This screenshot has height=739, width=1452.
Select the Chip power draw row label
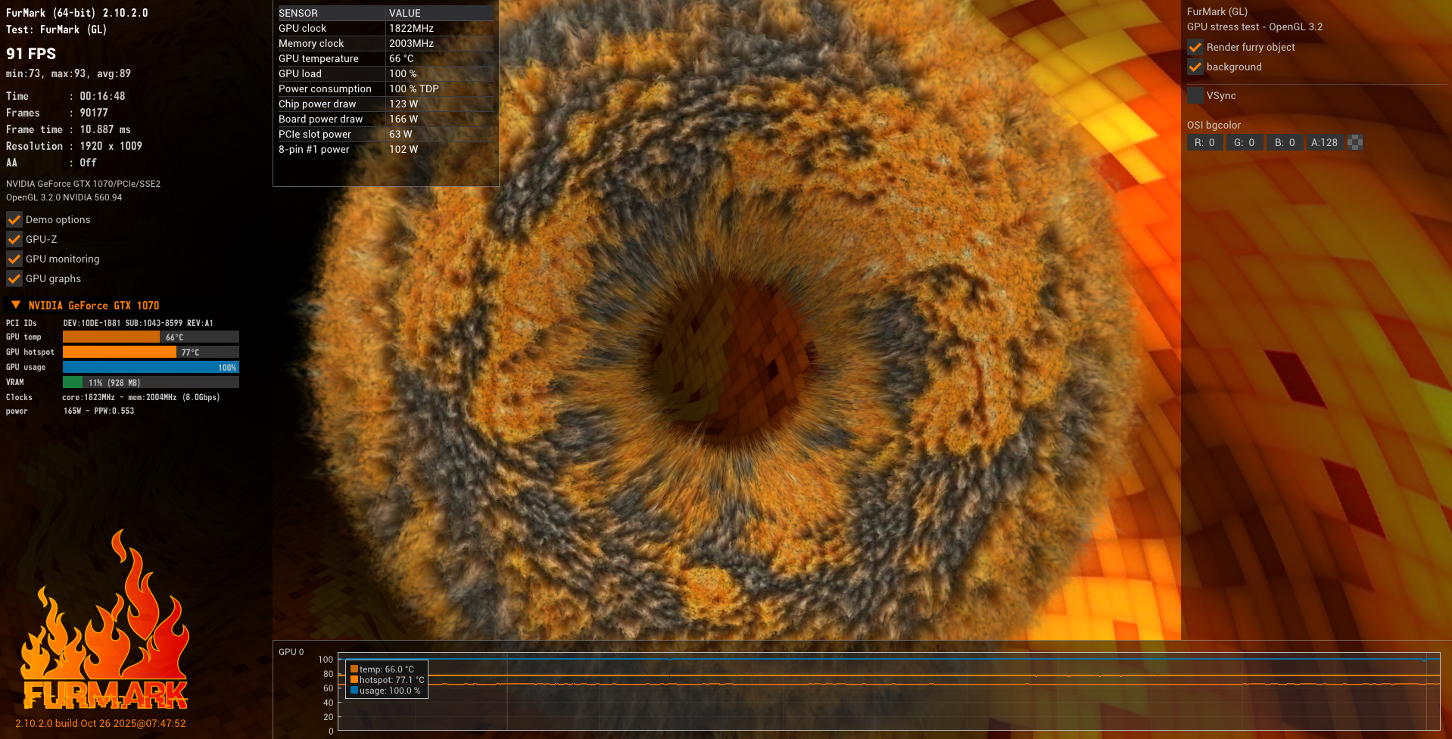pos(317,104)
